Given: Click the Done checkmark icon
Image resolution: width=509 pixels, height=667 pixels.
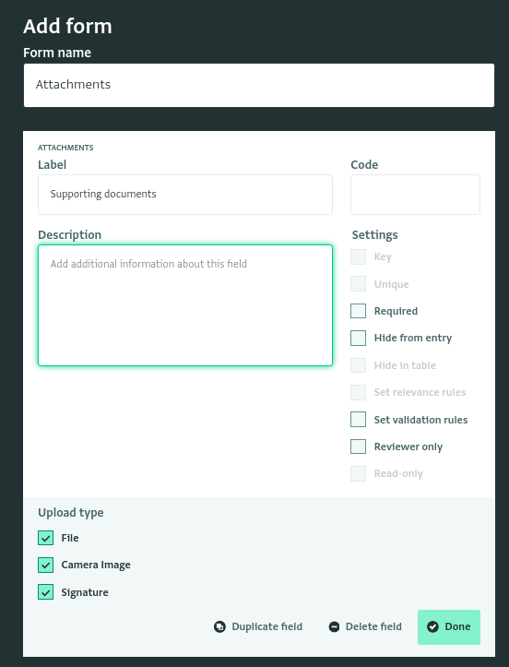Looking at the screenshot, I should click(x=432, y=626).
